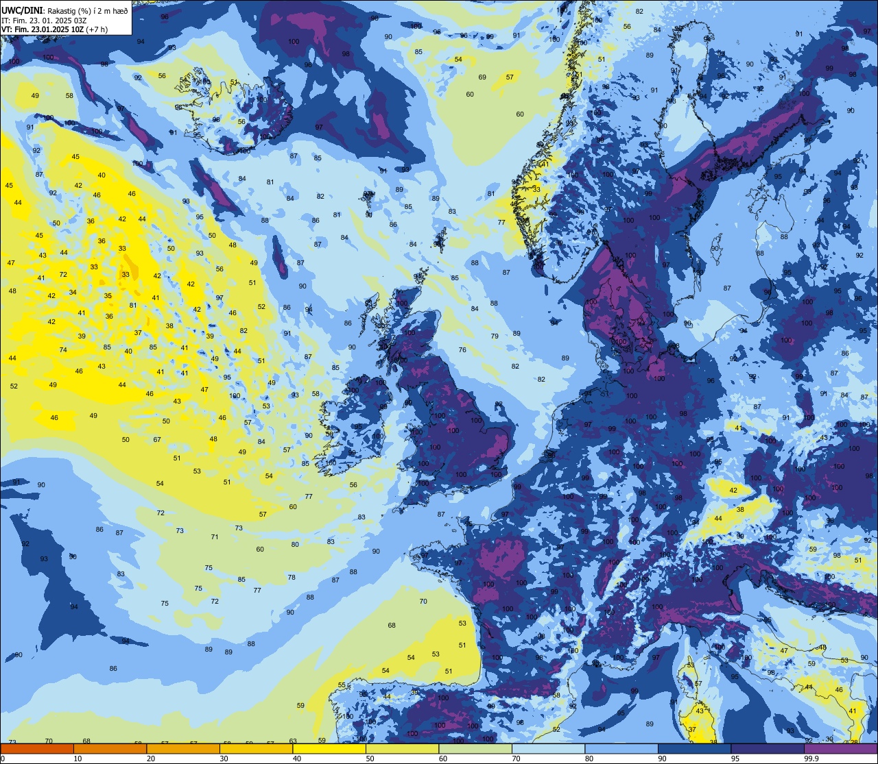Click the bright yellow 40–50 legend swatch
878x764 pixels.
(x=329, y=749)
